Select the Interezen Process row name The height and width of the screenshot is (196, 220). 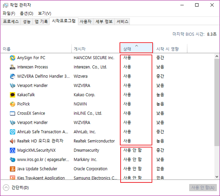tap(33, 67)
